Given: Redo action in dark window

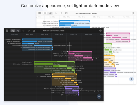Looking at the screenshot, I should [x=29, y=31].
